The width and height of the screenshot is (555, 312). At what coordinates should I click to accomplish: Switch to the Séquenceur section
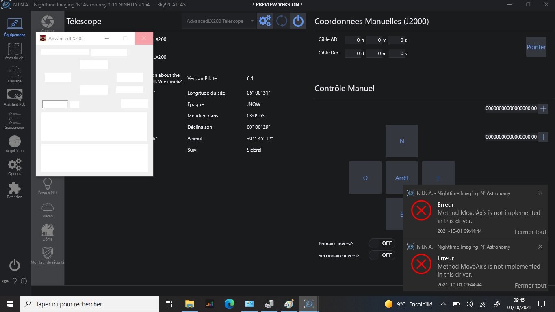[x=15, y=121]
